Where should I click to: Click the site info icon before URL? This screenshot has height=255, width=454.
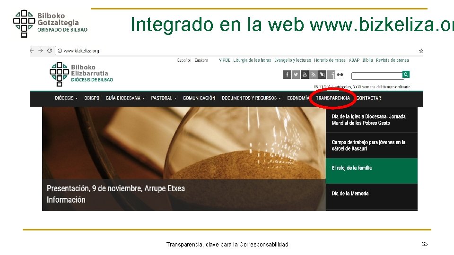pos(60,51)
